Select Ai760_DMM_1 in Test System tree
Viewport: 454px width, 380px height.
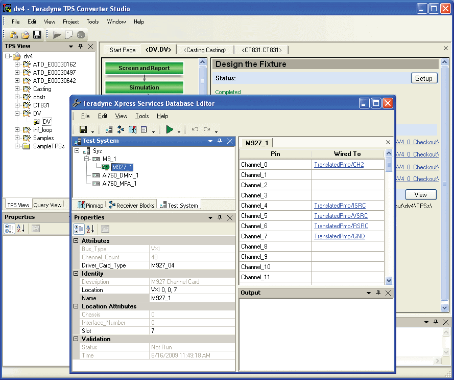[x=120, y=175]
